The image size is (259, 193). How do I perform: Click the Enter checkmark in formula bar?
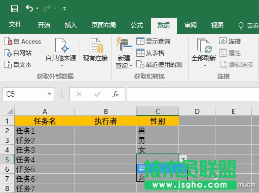[97, 94]
